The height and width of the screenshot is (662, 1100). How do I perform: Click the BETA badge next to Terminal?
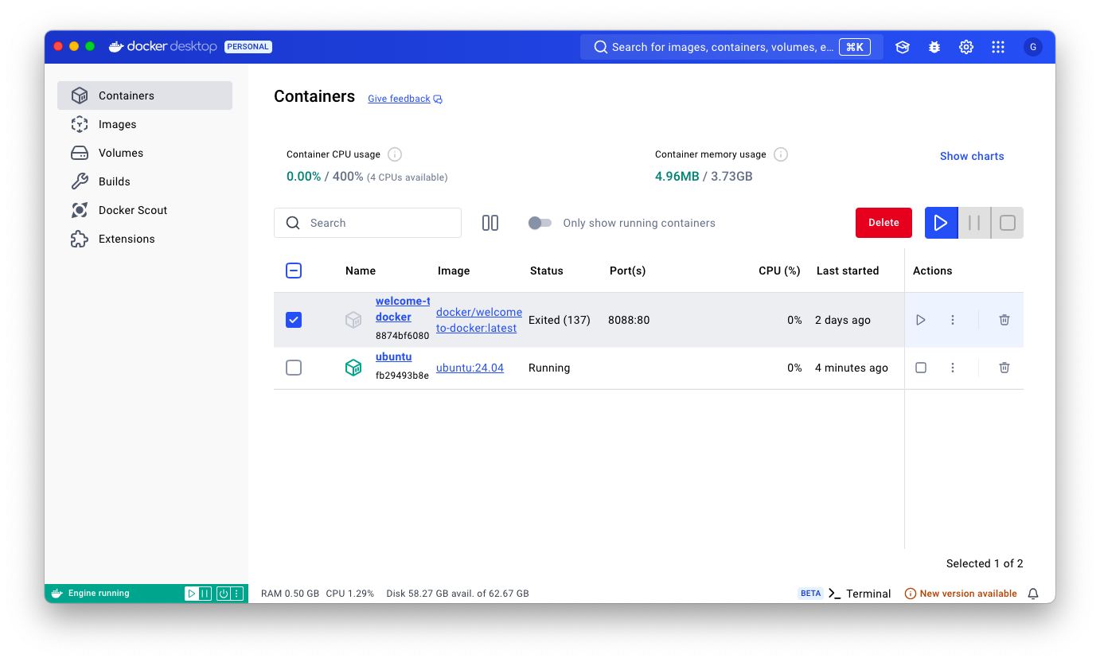click(810, 594)
